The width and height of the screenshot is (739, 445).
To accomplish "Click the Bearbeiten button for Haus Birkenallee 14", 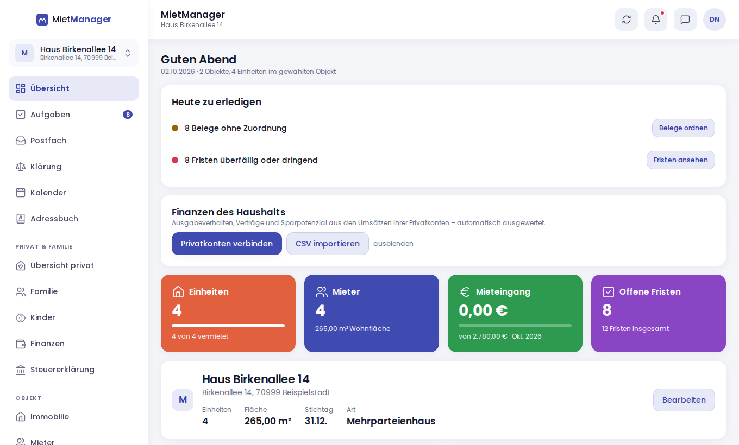I will 684,400.
